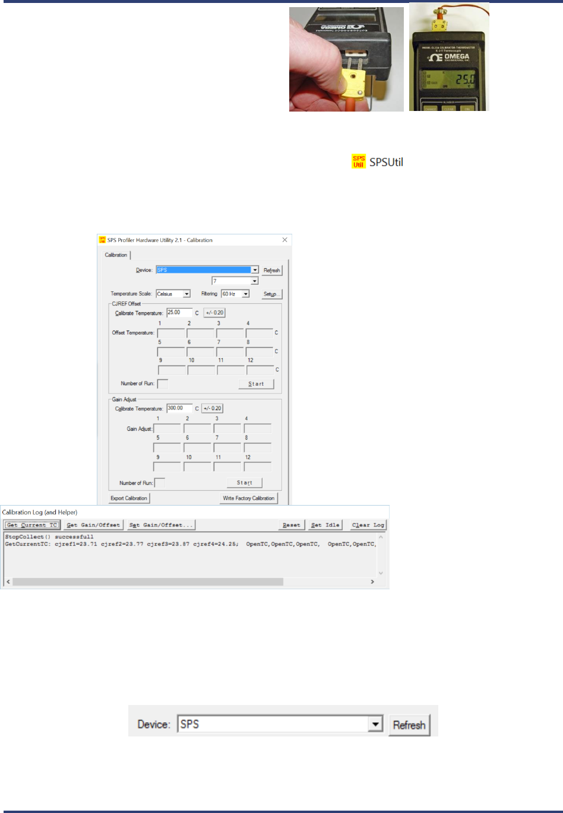
Task: Click Offset Temperature field 6
Action: [201, 351]
